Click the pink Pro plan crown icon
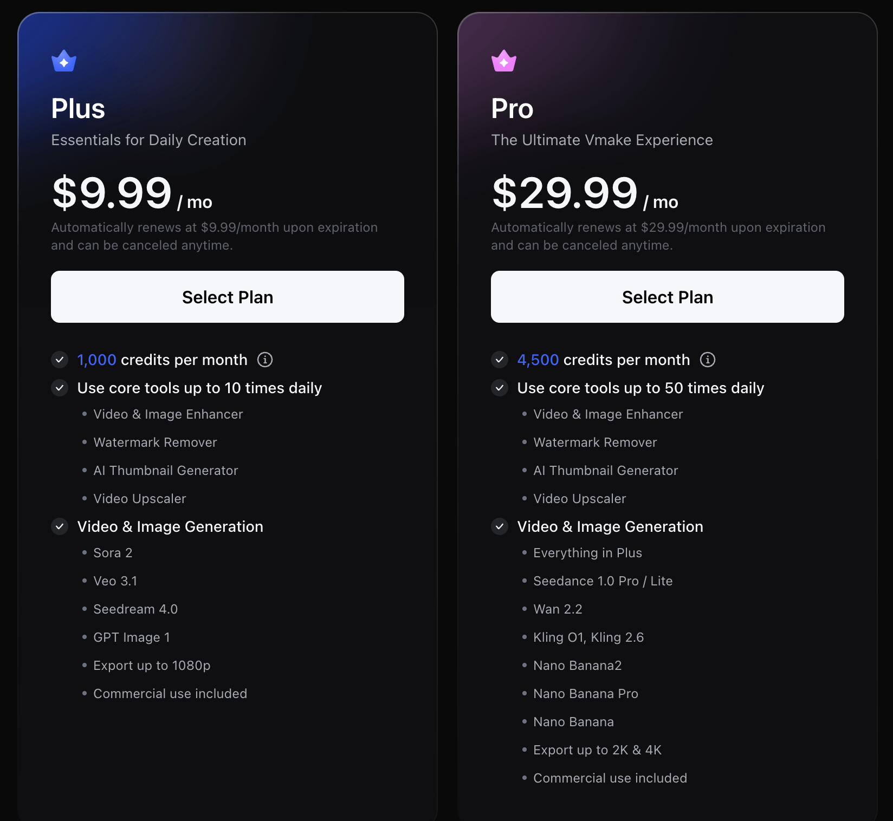The image size is (893, 821). [504, 61]
